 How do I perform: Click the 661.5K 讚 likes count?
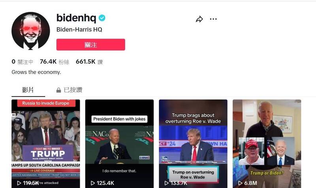[x=89, y=62]
